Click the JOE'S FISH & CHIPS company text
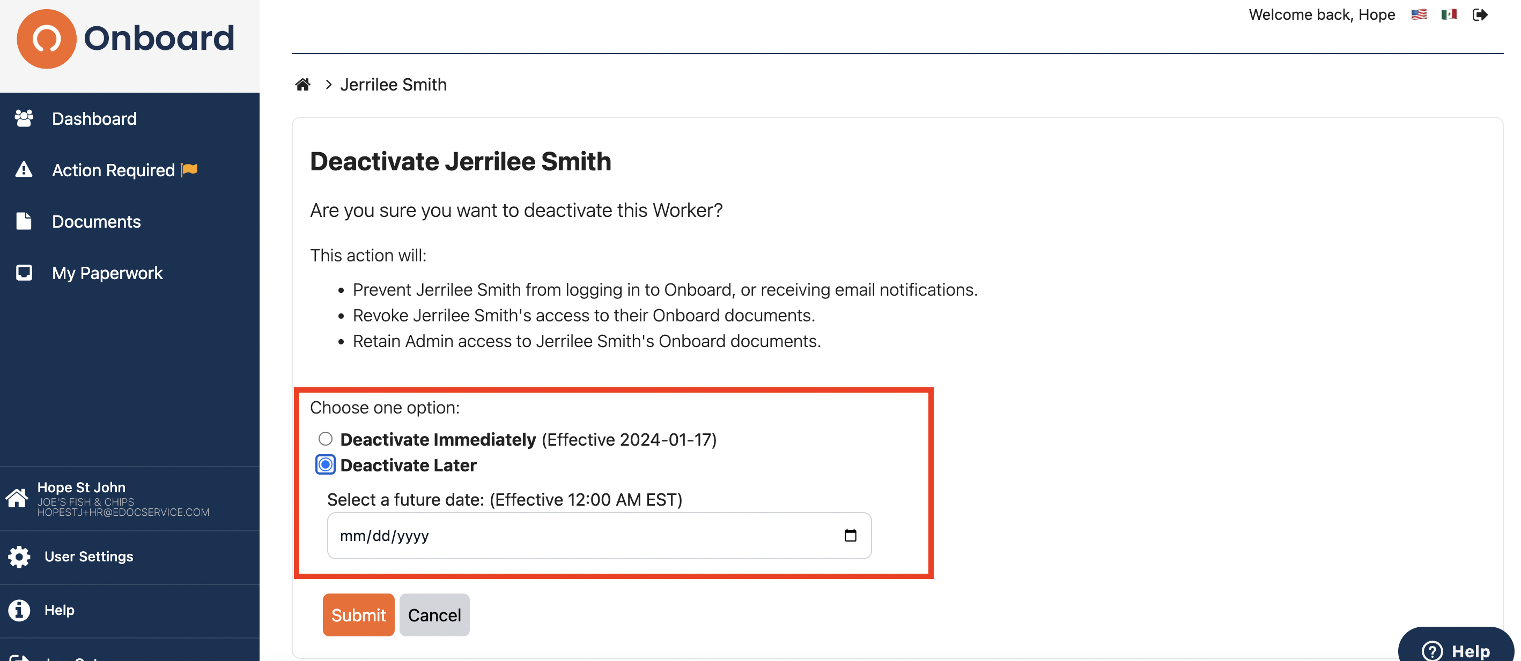This screenshot has height=661, width=1521. [86, 502]
